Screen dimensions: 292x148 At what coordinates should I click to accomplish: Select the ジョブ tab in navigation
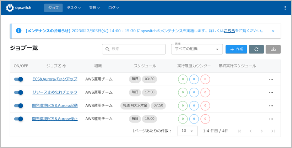[53, 8]
